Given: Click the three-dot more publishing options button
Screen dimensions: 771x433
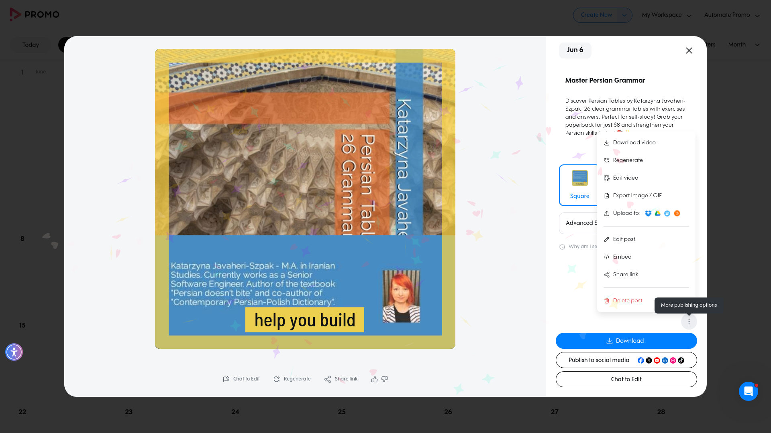Looking at the screenshot, I should click(689, 322).
